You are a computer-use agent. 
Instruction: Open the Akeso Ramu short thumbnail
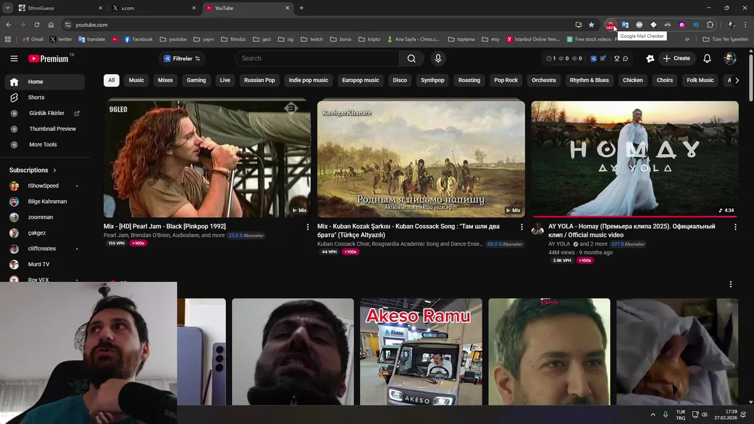421,352
